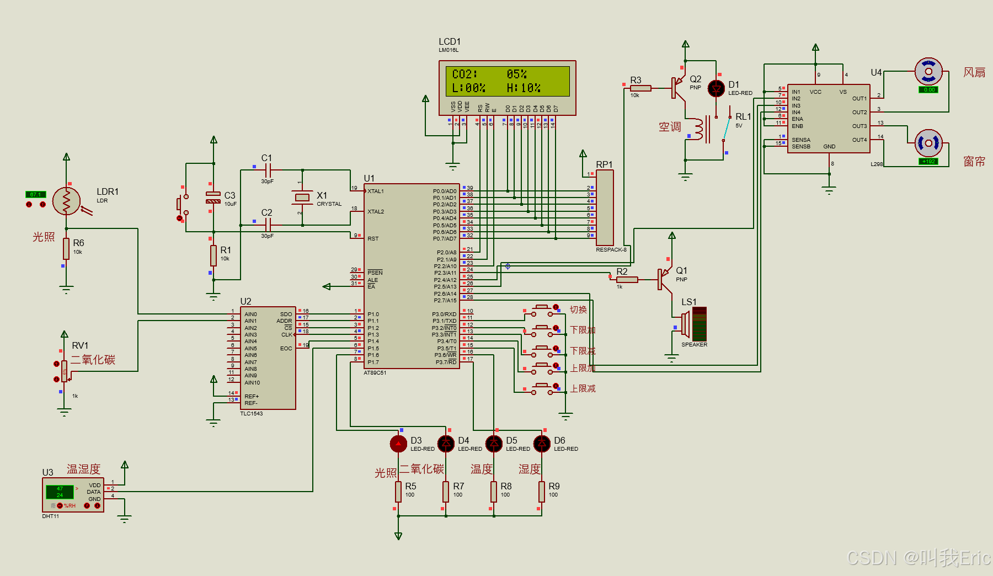Select the R5 100 ohm resistor
The height and width of the screenshot is (576, 993).
(x=398, y=492)
